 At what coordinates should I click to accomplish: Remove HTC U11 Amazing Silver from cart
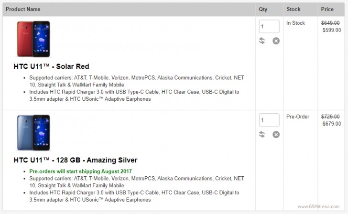pos(276,134)
